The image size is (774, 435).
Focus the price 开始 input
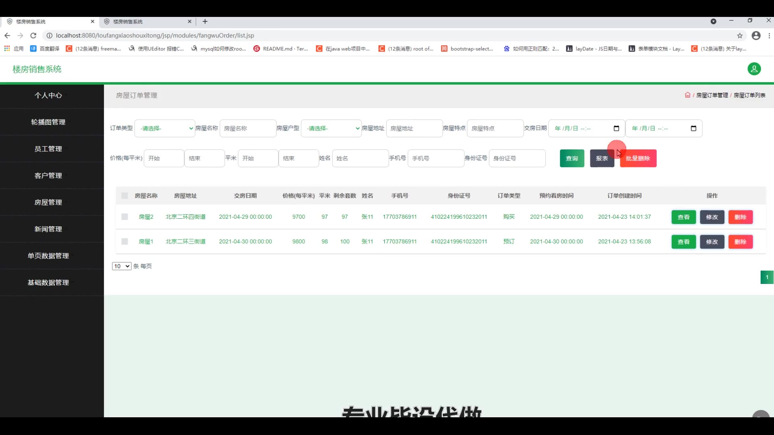[164, 158]
